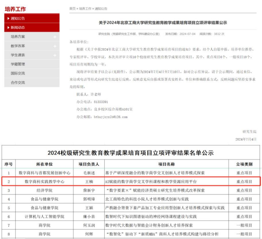This screenshot has height=239, width=262.
Task: Click the 序号 column header
Action: (x=9, y=164)
